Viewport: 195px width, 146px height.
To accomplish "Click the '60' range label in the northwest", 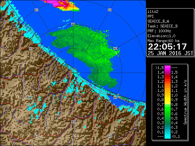I will pyautogui.click(x=37, y=10).
